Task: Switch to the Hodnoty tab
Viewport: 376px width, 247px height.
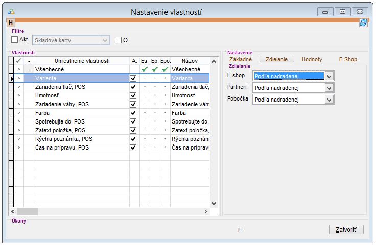Action: coord(312,59)
